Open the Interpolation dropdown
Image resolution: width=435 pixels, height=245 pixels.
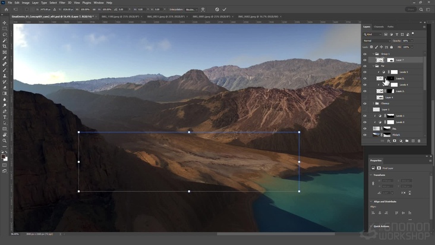(x=191, y=10)
